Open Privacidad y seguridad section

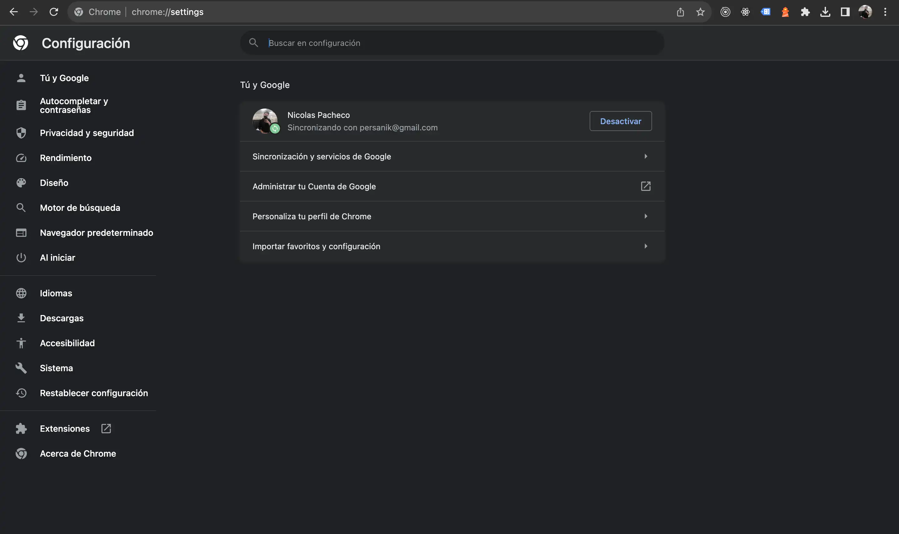tap(86, 133)
